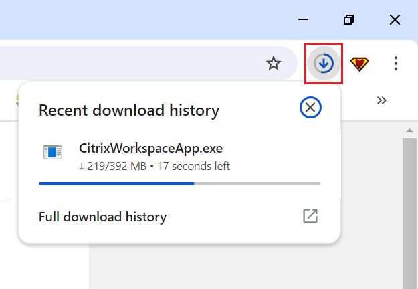Close the Recent download history popup
The height and width of the screenshot is (289, 418).
click(x=310, y=108)
